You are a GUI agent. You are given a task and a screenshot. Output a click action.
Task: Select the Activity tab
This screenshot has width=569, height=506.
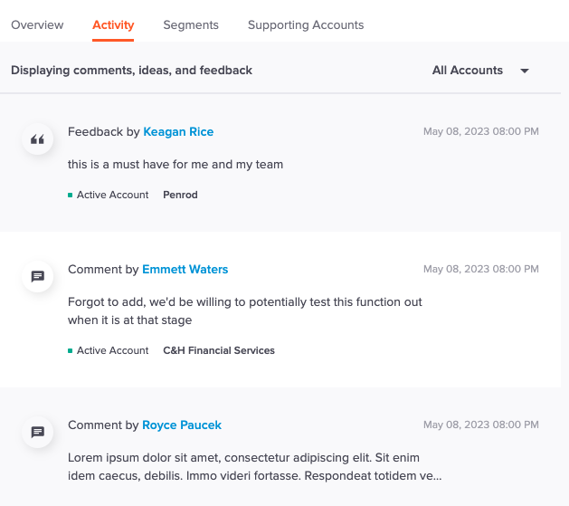[x=113, y=24]
